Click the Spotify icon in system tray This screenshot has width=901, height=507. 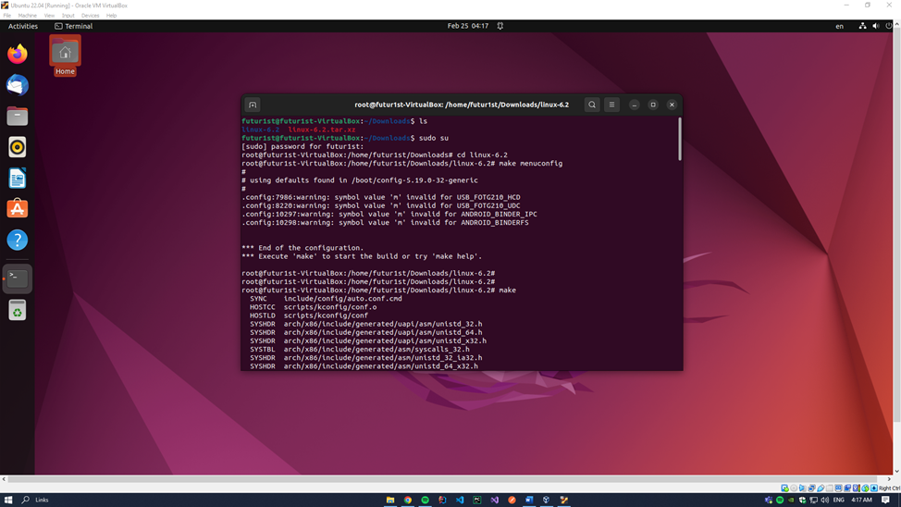tap(780, 500)
